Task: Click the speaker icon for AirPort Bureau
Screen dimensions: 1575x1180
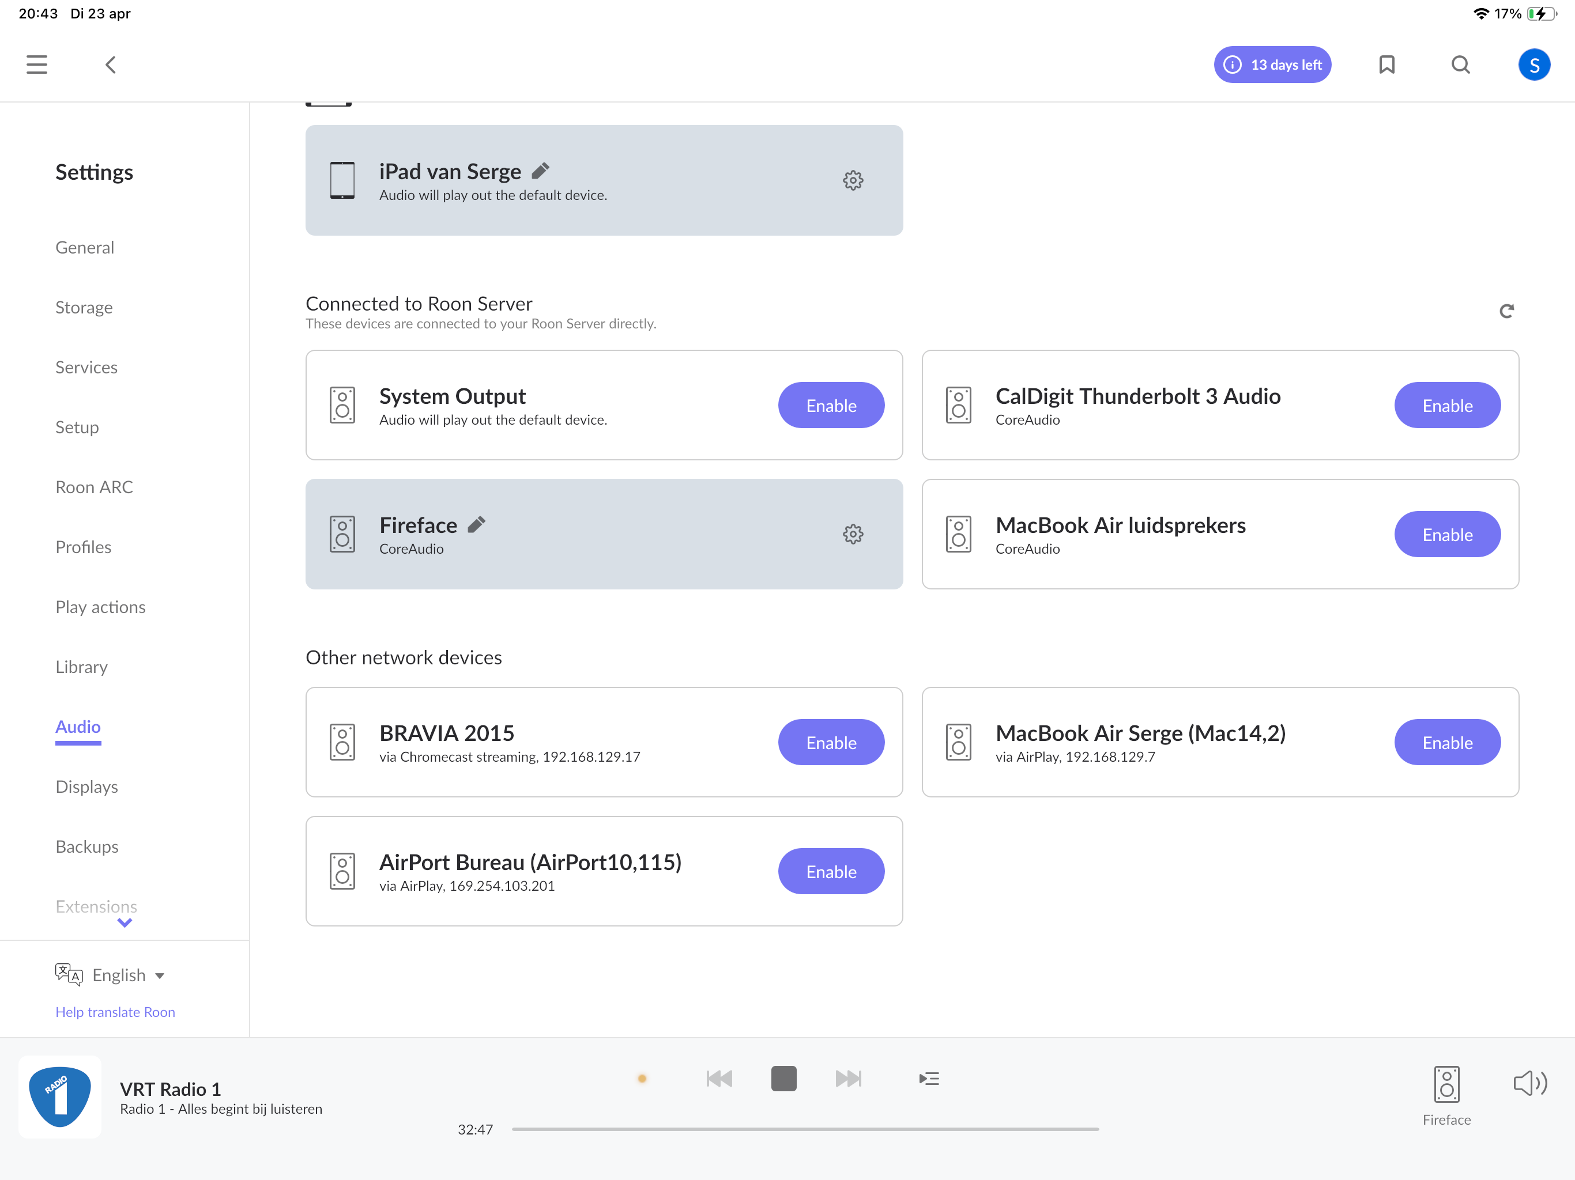Action: coord(342,871)
